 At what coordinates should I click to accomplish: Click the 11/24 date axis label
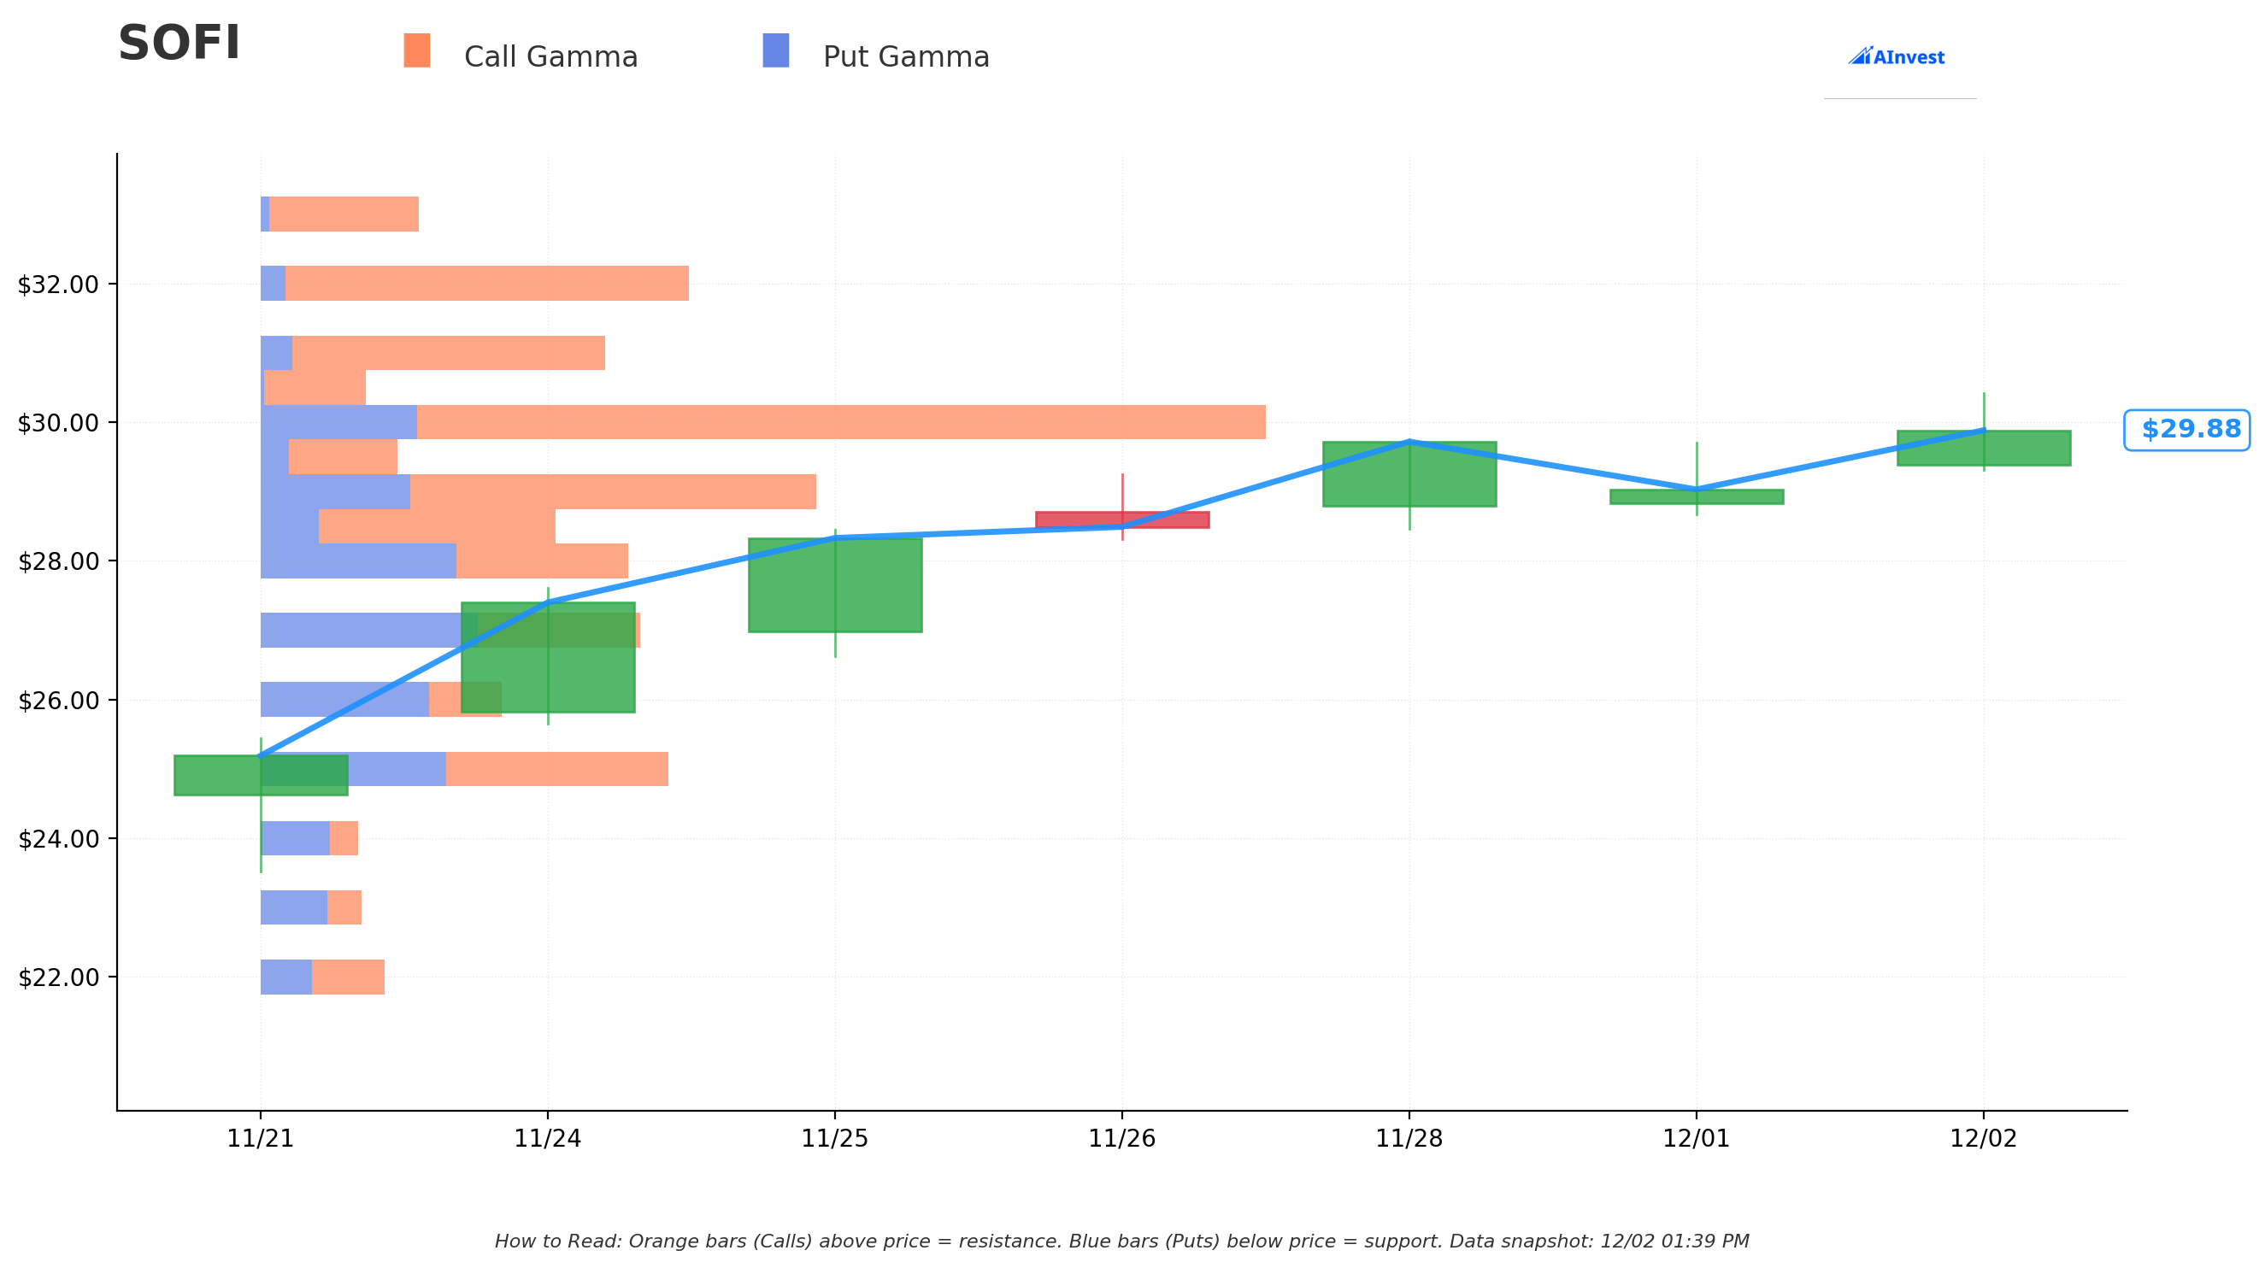(548, 1138)
